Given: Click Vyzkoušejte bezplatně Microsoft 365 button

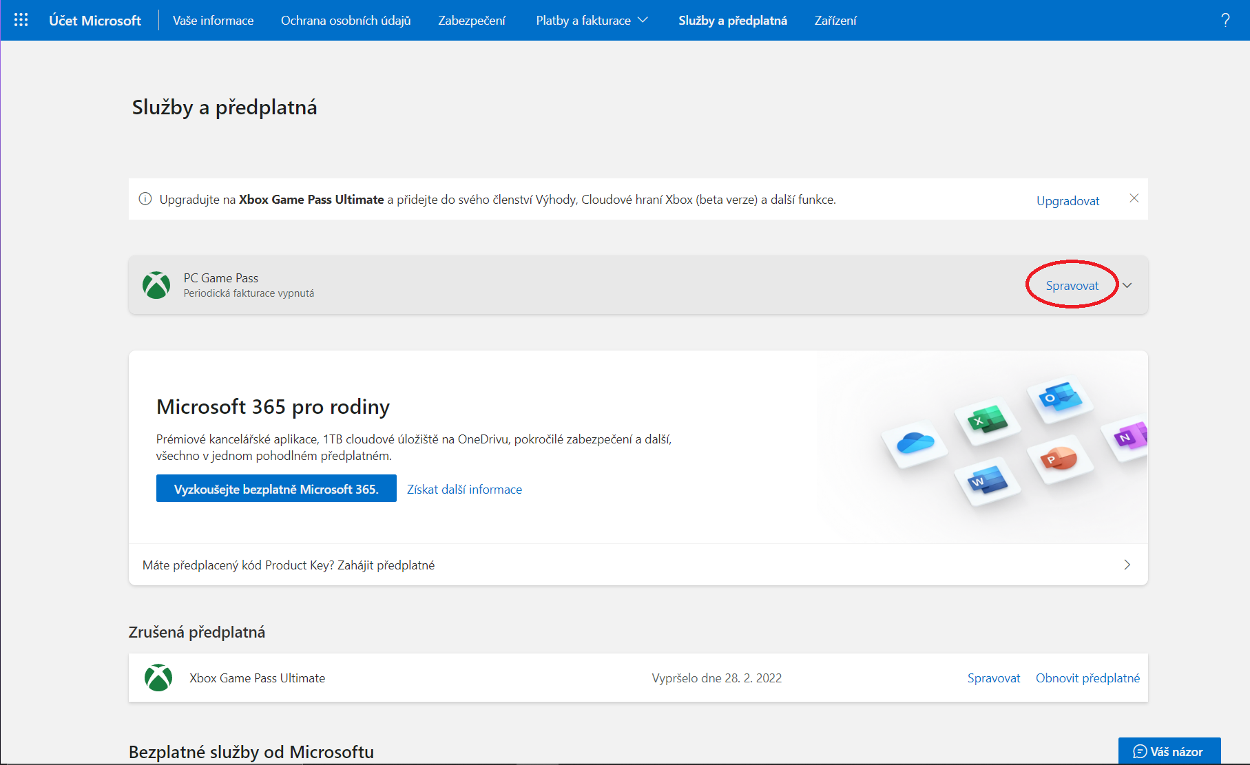Looking at the screenshot, I should click(x=276, y=488).
